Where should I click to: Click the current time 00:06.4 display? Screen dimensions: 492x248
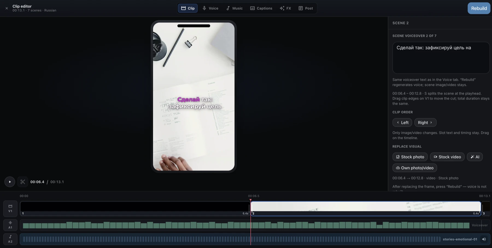point(37,182)
